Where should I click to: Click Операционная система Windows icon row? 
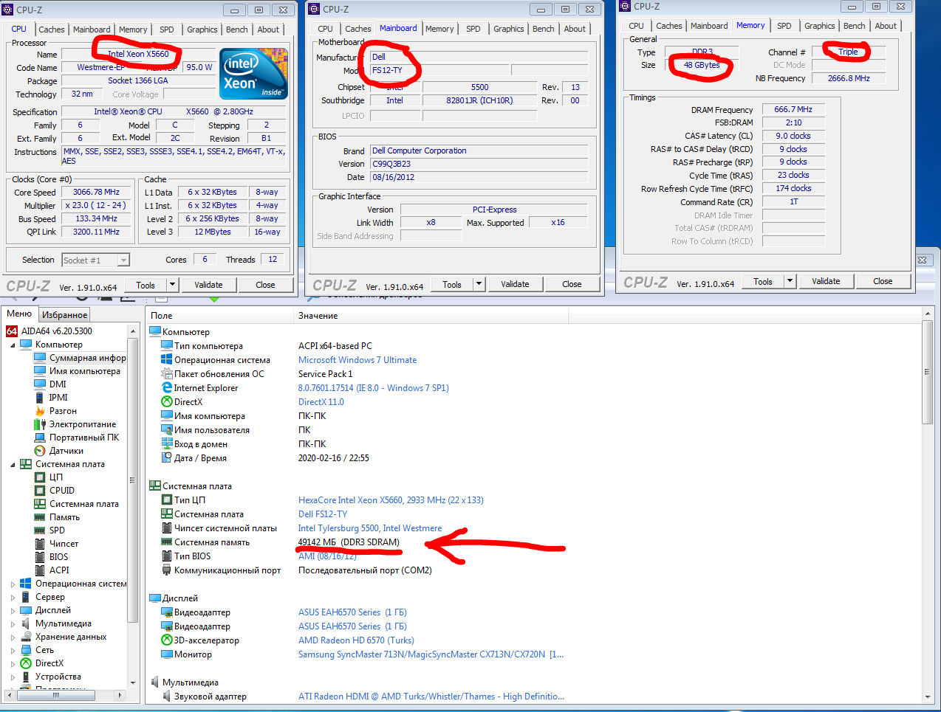tap(167, 360)
